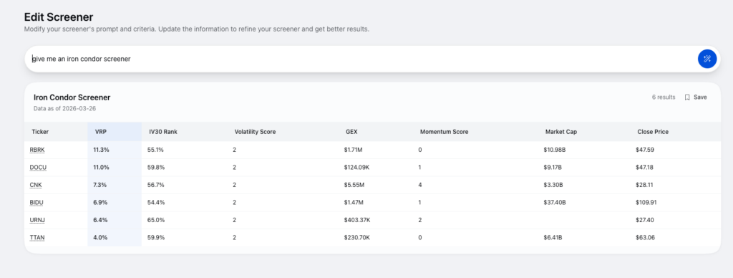This screenshot has width=733, height=278.
Task: Click the 6 results count label
Action: [664, 97]
